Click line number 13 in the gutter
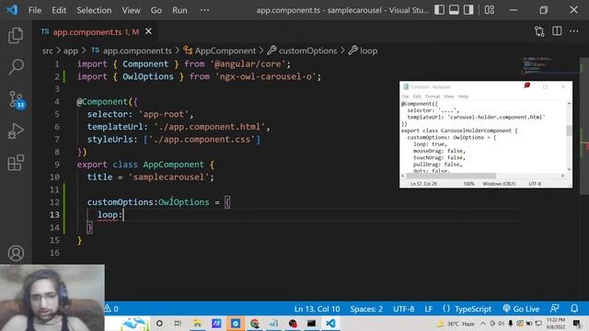The width and height of the screenshot is (589, 331). pyautogui.click(x=54, y=214)
